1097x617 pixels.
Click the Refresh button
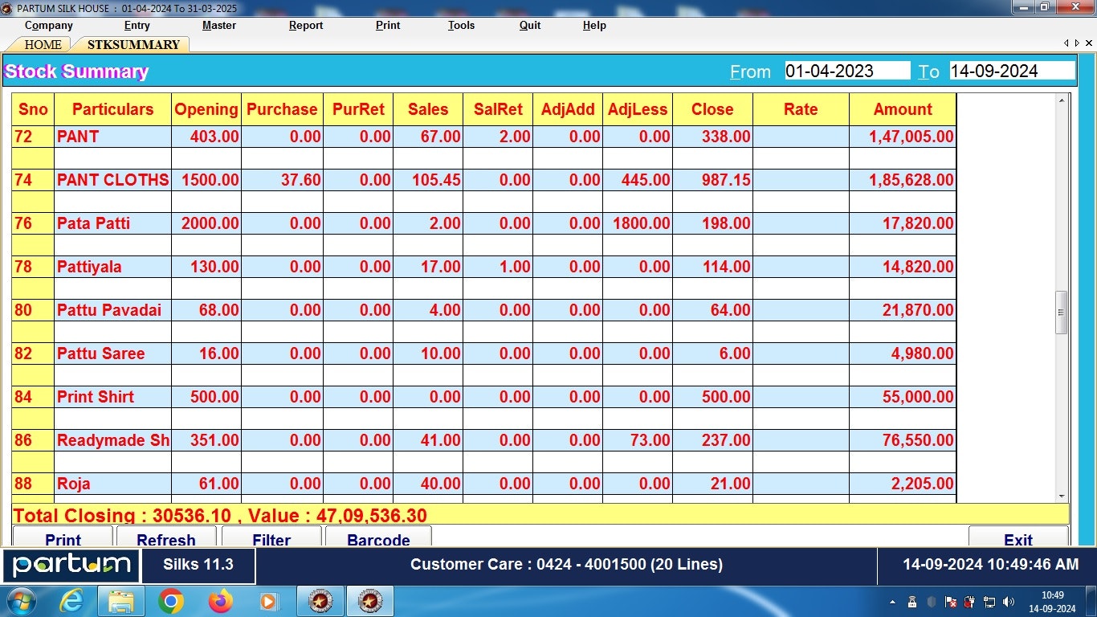[x=166, y=540]
